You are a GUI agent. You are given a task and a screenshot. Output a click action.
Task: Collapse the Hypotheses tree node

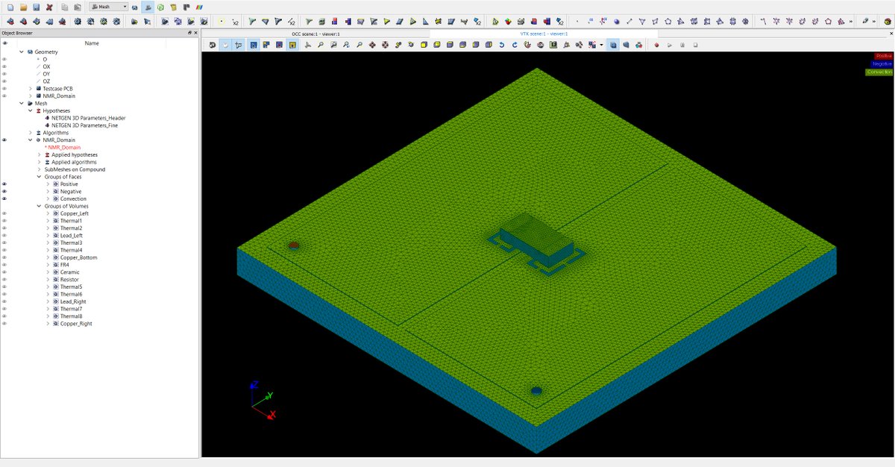(31, 110)
